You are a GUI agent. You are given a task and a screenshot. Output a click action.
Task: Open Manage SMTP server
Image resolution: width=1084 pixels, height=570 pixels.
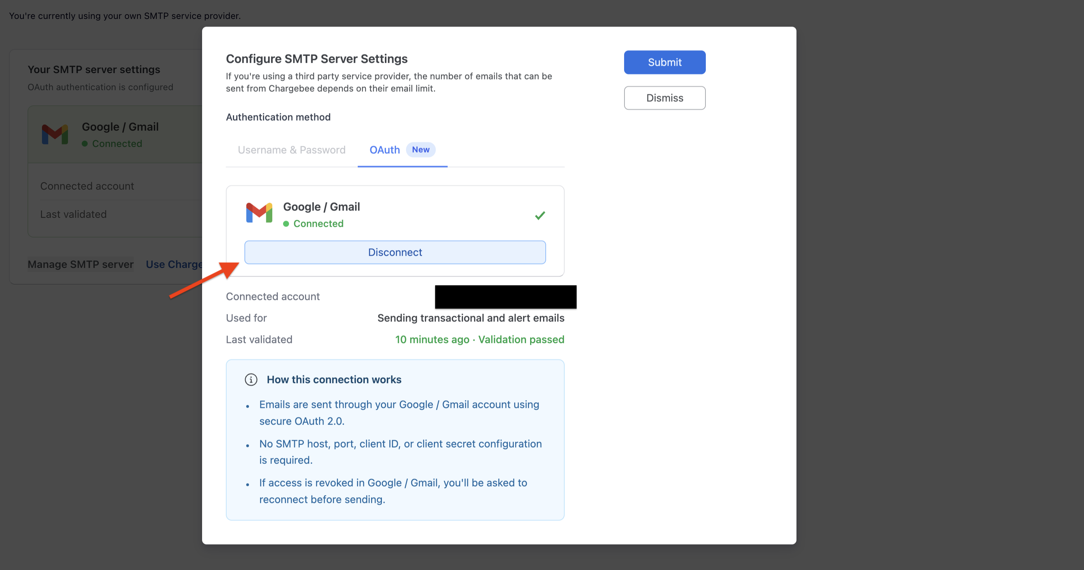(x=80, y=264)
